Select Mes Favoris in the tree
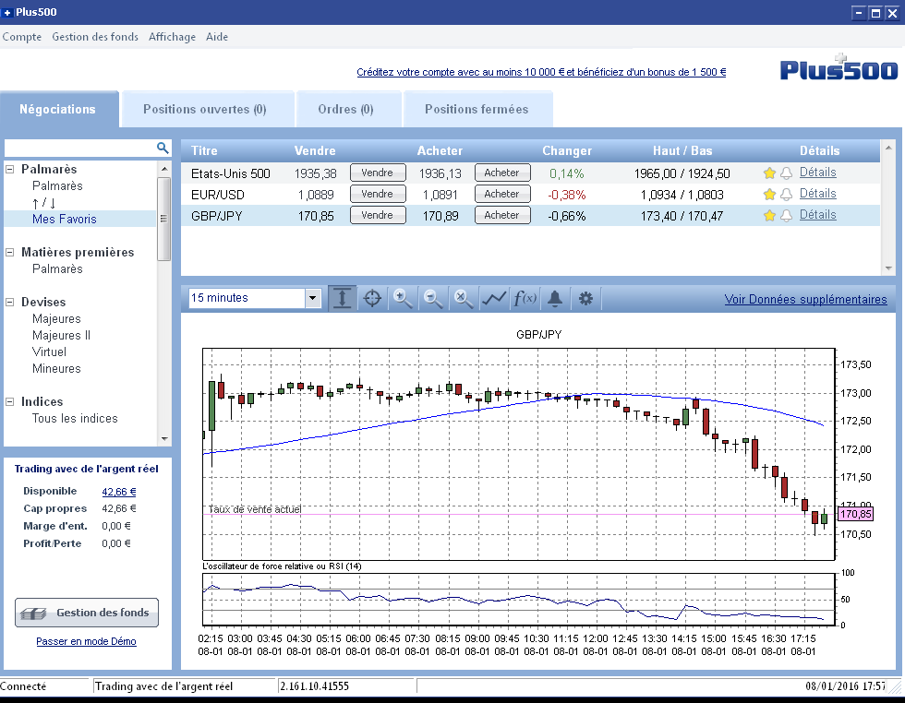Viewport: 905px width, 703px height. 64,220
